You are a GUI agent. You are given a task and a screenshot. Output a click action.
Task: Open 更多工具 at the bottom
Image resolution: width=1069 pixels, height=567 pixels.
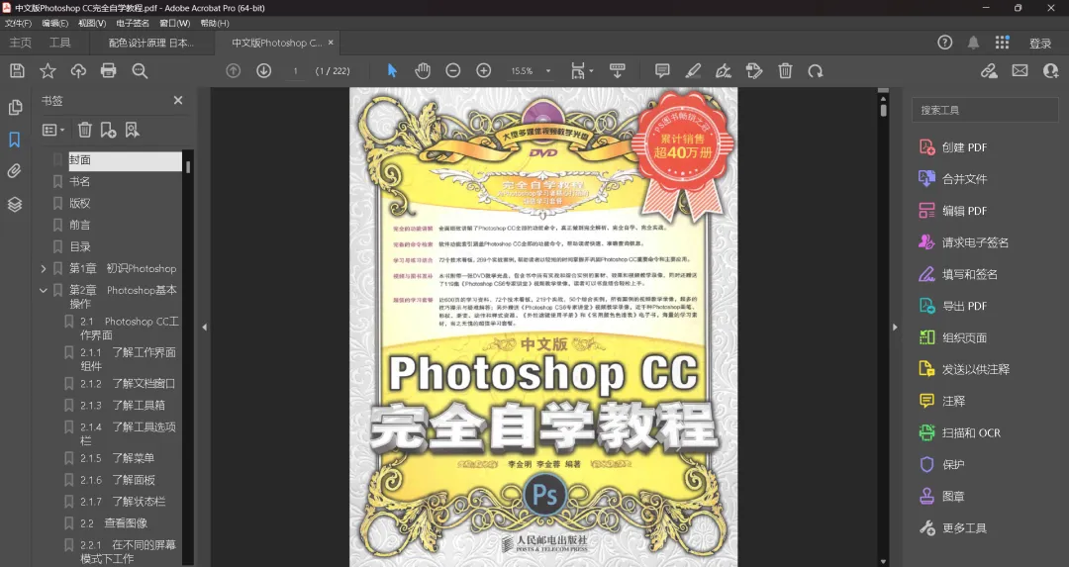click(x=953, y=528)
